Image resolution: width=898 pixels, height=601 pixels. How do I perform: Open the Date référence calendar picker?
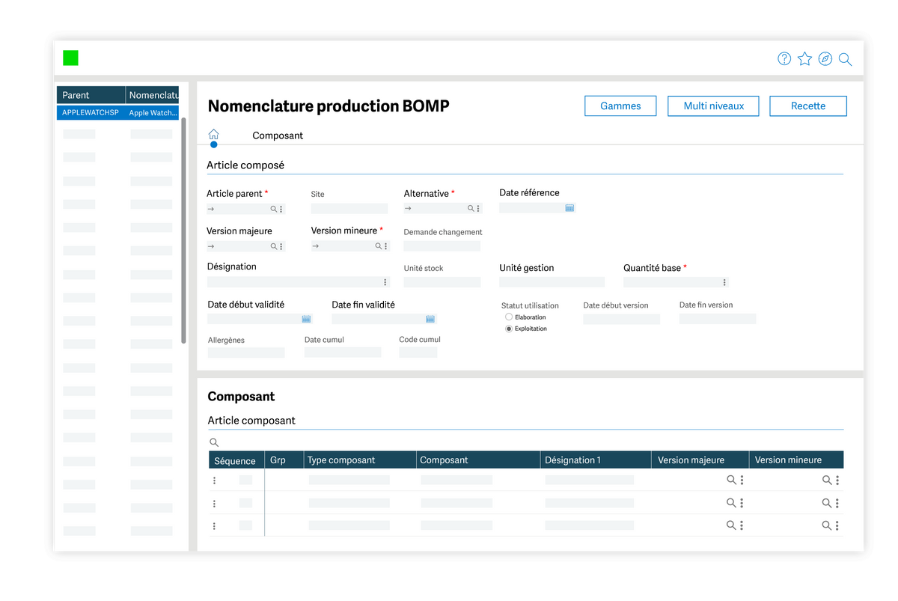click(569, 208)
